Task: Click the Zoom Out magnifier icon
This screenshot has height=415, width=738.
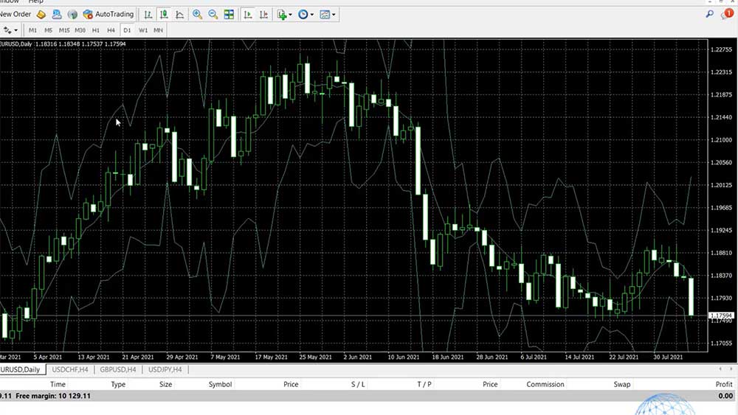Action: pyautogui.click(x=213, y=14)
